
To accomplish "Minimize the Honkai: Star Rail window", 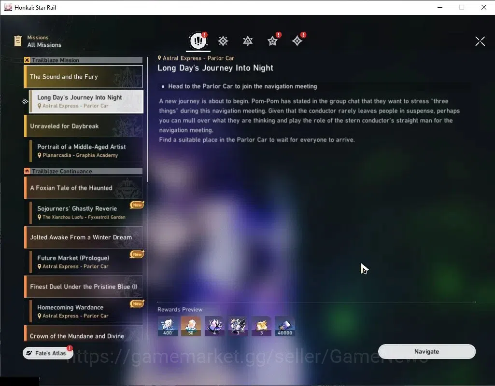I will pos(440,7).
